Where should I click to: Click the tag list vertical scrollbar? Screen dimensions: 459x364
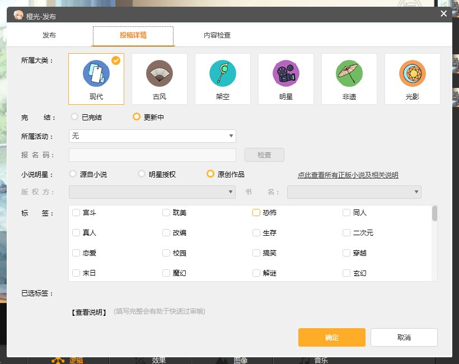(434, 214)
